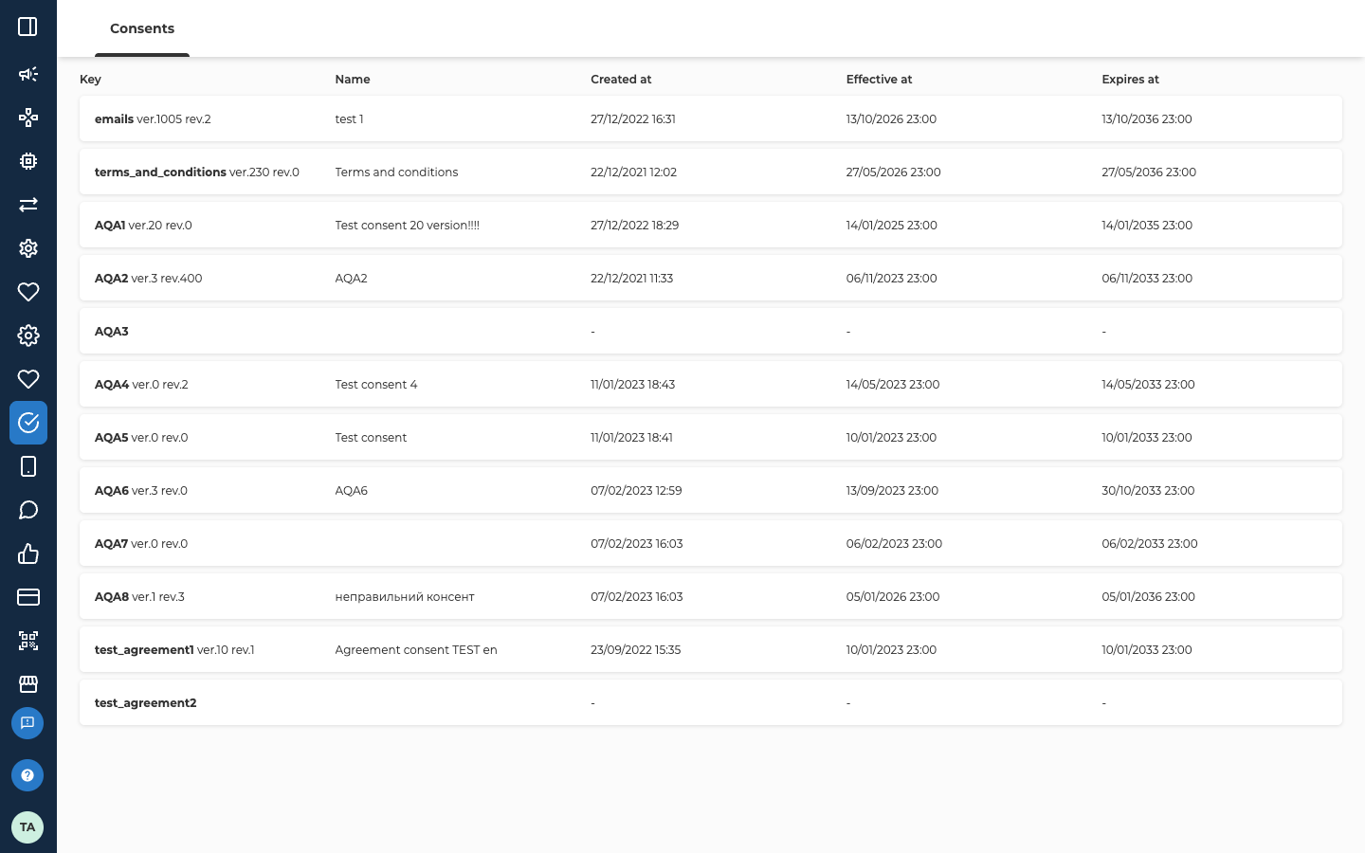Open the mobile device icon in sidebar
Screen dimensions: 1365x853
coord(28,466)
